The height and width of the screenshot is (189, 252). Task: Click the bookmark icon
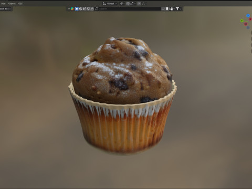coord(167,9)
